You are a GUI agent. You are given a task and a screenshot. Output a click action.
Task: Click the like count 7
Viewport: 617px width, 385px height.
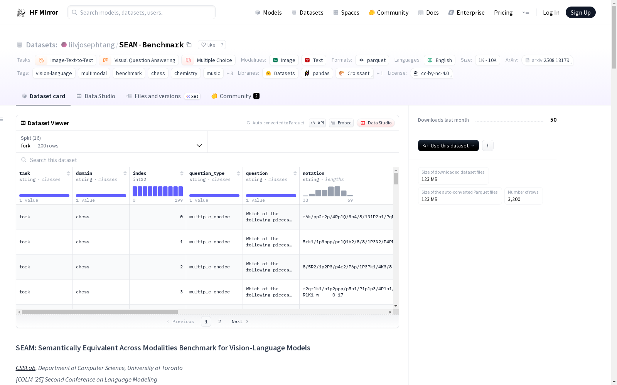pyautogui.click(x=222, y=45)
